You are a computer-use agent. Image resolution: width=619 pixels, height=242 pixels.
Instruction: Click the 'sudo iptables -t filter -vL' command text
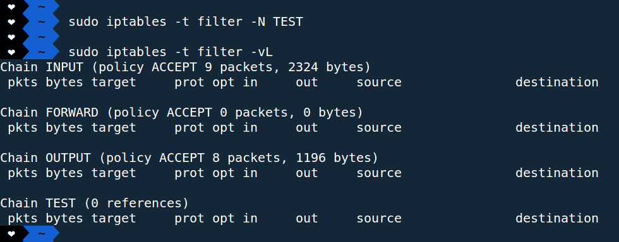171,52
